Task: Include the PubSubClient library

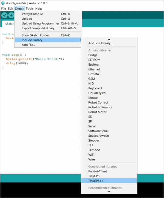Action: click(x=109, y=171)
